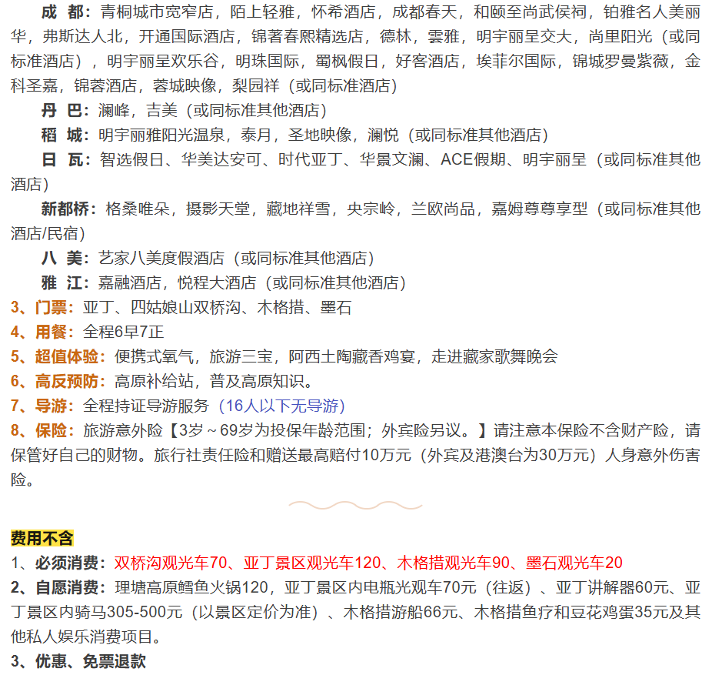The height and width of the screenshot is (675, 712).
Task: Click the label '2、自愿消费:'
Action: (58, 588)
